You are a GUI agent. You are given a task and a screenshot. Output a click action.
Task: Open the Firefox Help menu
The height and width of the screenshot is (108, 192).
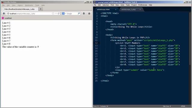(x=43, y=5)
